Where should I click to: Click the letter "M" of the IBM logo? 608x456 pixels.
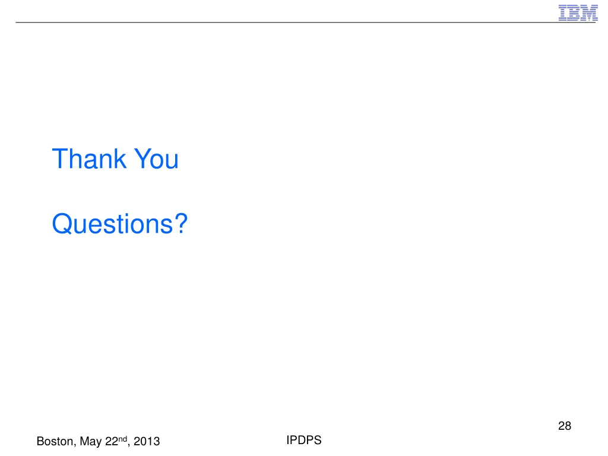click(590, 12)
